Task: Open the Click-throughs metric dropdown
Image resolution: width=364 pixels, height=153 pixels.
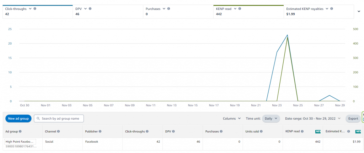Action: pos(30,8)
